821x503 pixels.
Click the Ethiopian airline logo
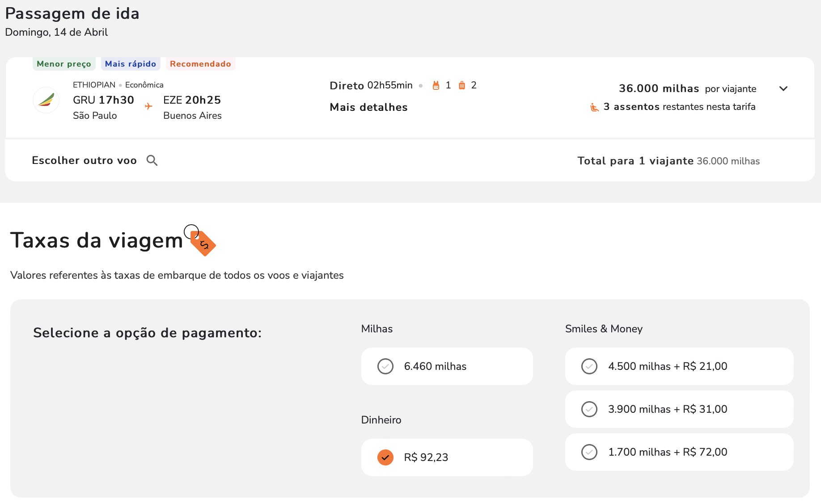(x=46, y=100)
